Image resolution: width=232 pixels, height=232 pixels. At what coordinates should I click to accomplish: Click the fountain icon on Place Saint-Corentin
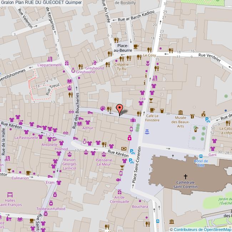[147, 131]
